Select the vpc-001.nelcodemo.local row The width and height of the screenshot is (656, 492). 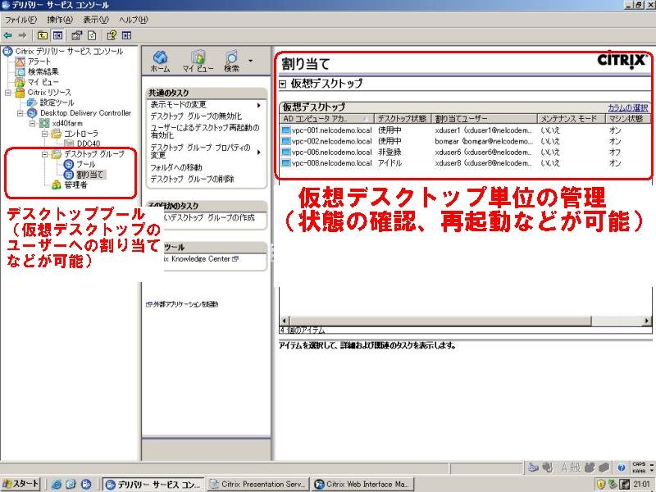tap(465, 130)
